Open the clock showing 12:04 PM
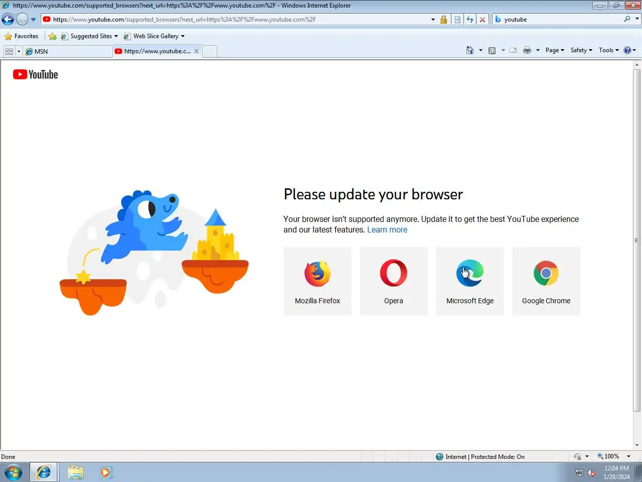This screenshot has width=642, height=482. [x=616, y=472]
